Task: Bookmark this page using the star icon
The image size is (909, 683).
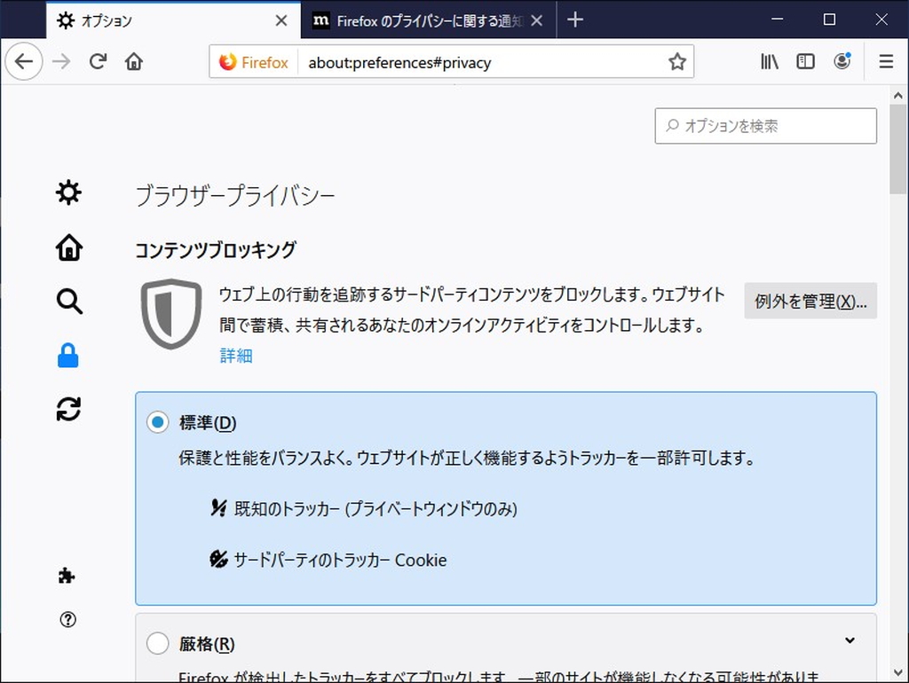Action: [x=677, y=61]
